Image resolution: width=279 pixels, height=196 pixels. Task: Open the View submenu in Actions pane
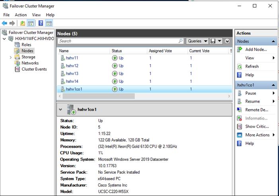coord(256,58)
